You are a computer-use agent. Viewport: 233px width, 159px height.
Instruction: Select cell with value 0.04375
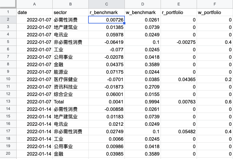106,64
